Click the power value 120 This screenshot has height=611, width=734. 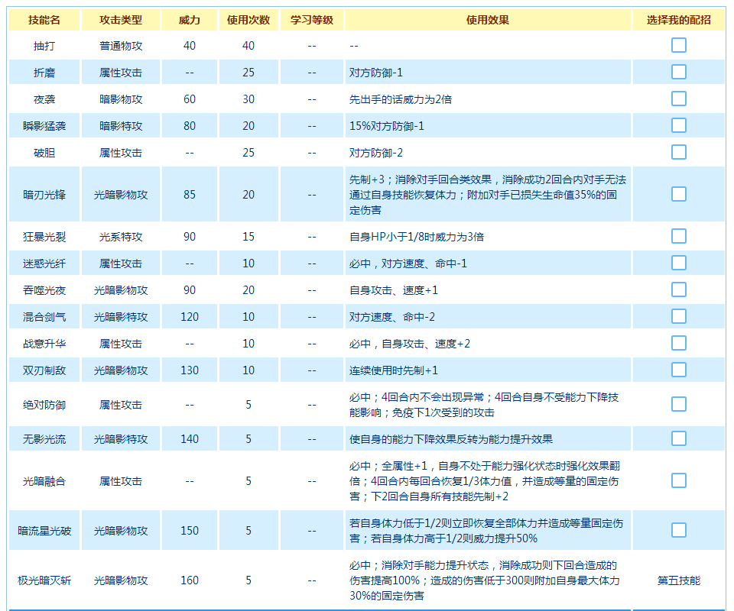point(189,317)
